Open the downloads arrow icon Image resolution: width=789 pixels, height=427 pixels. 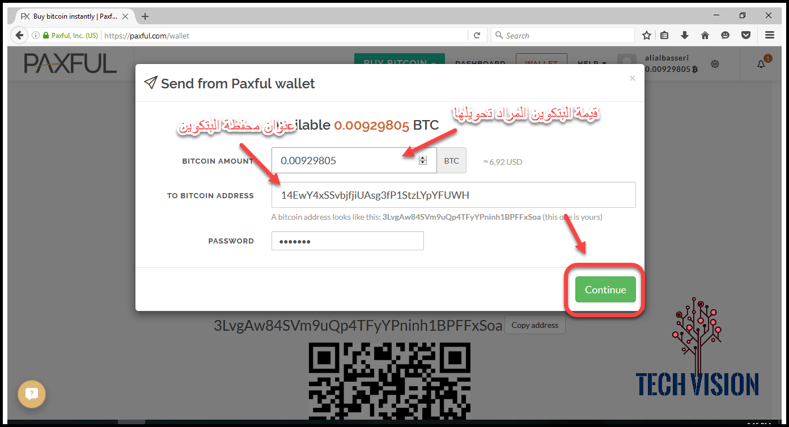685,35
